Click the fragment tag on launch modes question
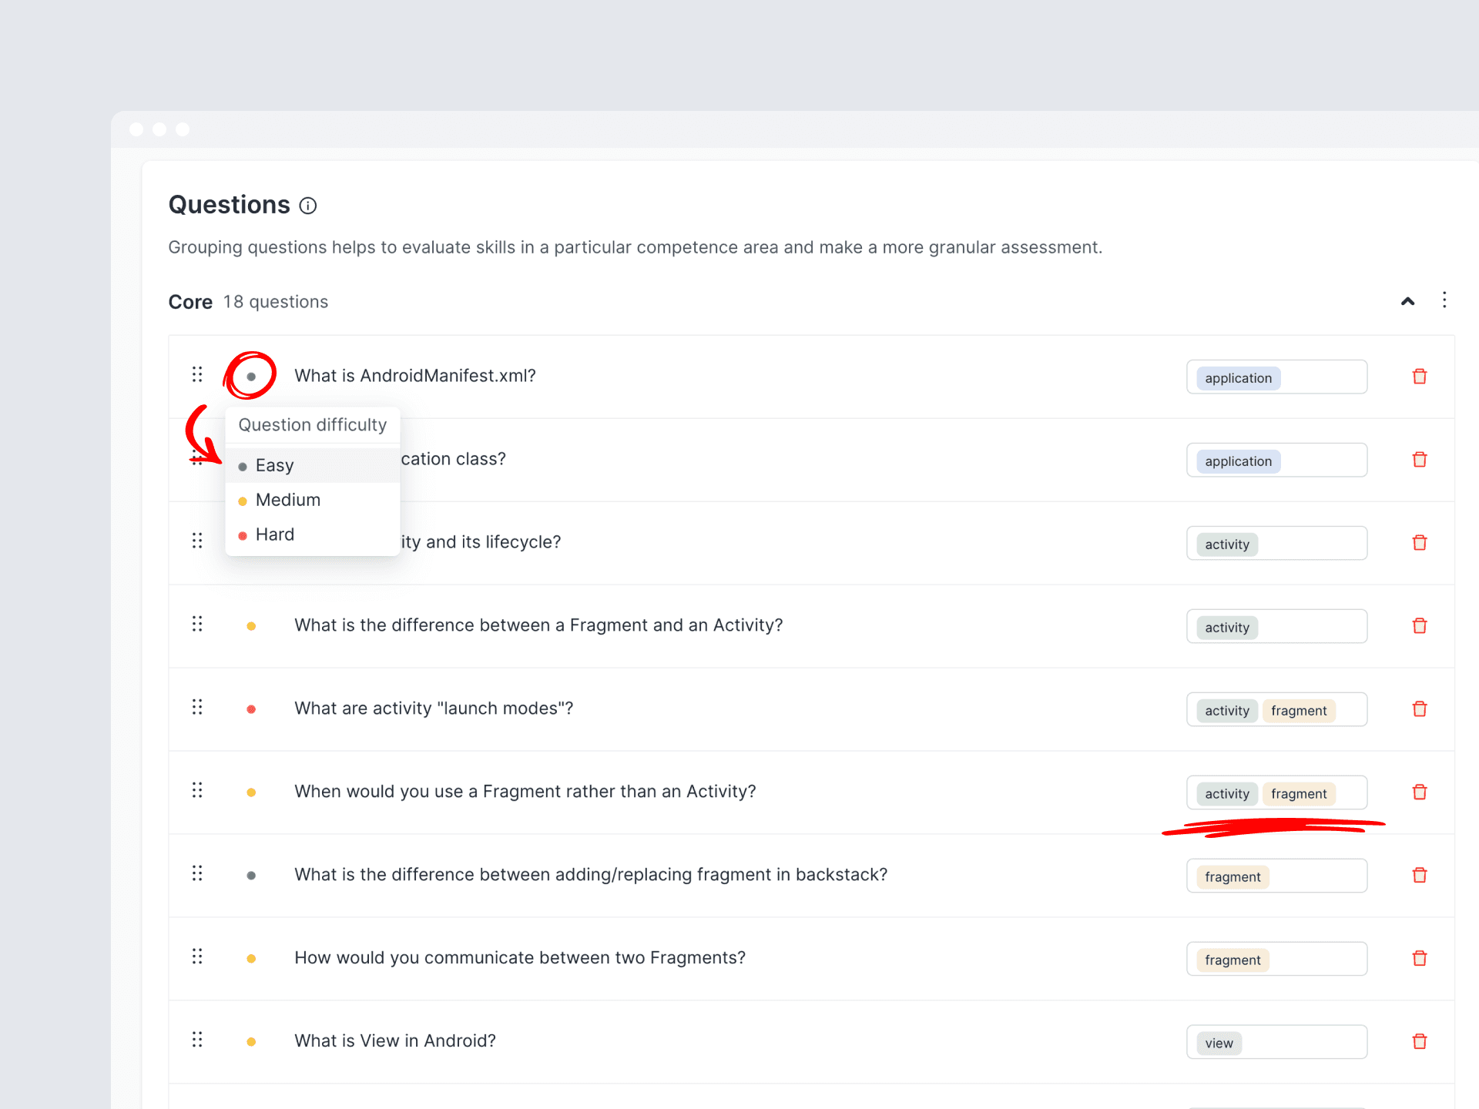The image size is (1479, 1109). point(1298,711)
